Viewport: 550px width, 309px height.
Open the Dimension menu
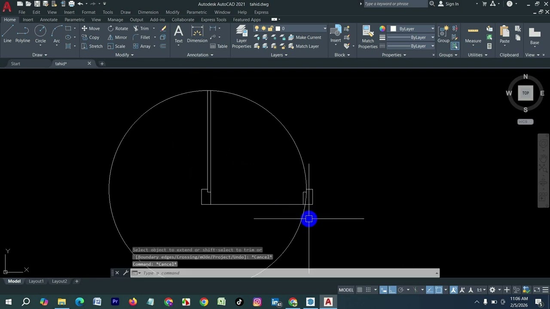point(148,12)
